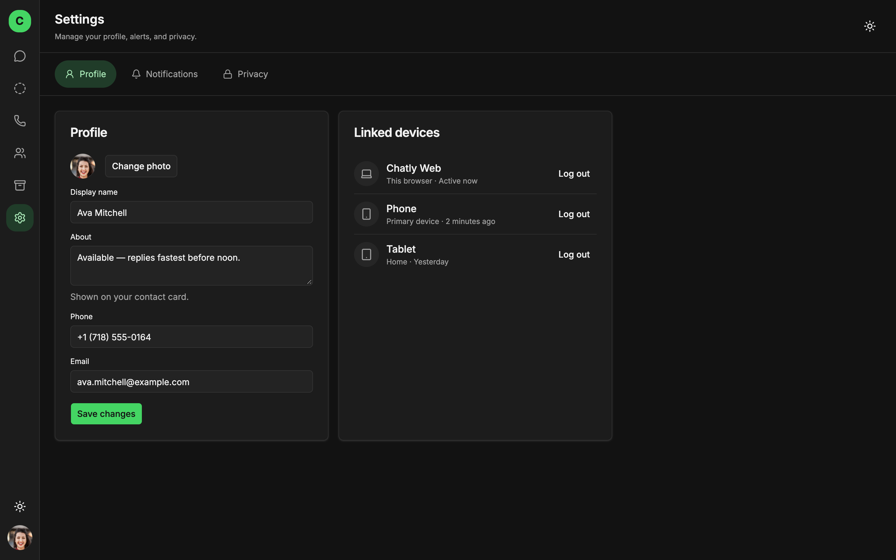Open the Contacts people icon

pos(20,153)
